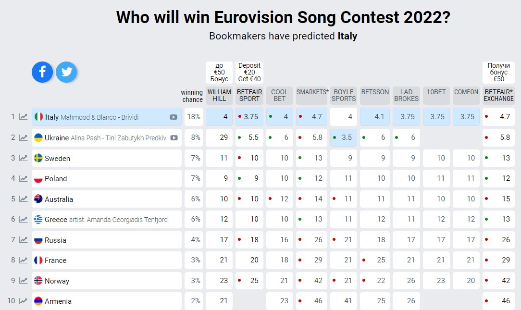Share odds on Twitter
This screenshot has width=521, height=310.
(66, 72)
